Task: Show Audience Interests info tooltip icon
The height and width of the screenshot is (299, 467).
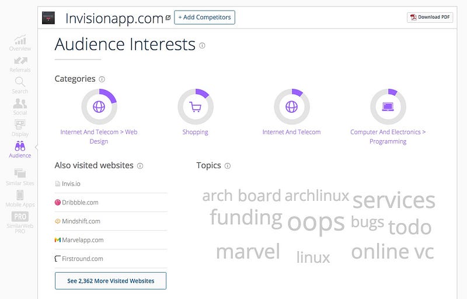Action: point(202,46)
